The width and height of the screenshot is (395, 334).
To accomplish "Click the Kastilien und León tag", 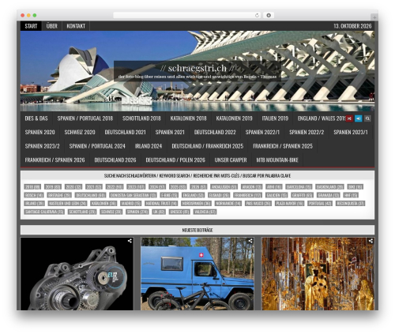I will coord(67,204).
